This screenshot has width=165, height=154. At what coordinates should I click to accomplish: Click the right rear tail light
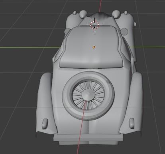tap(132, 123)
